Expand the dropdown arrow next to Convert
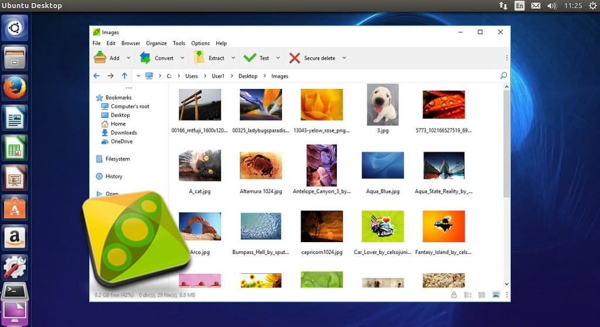 [182, 58]
